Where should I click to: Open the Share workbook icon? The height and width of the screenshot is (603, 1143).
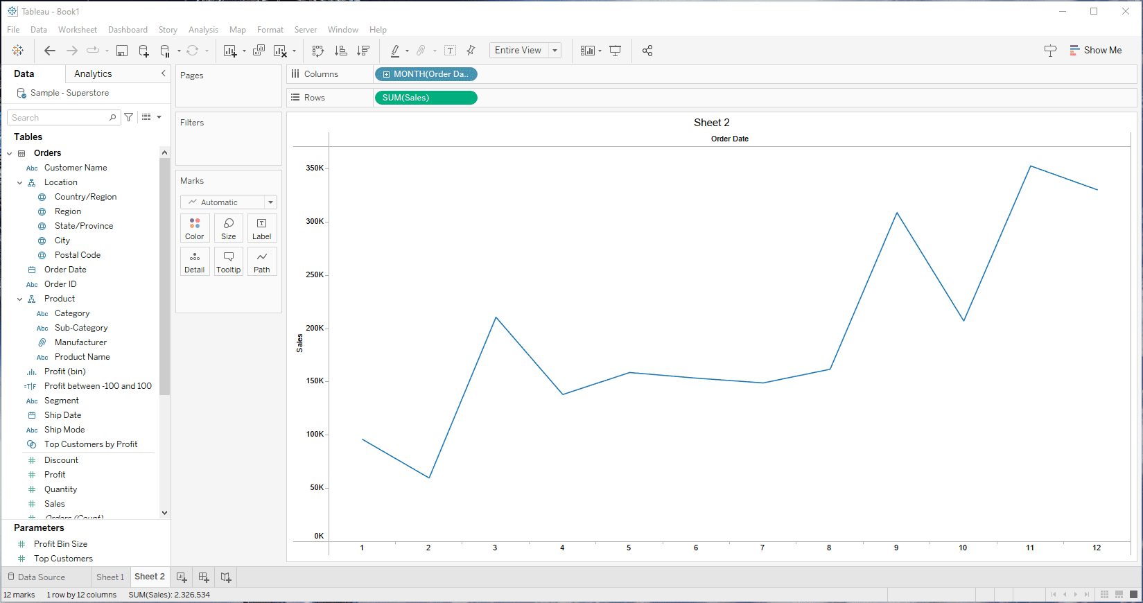coord(647,51)
